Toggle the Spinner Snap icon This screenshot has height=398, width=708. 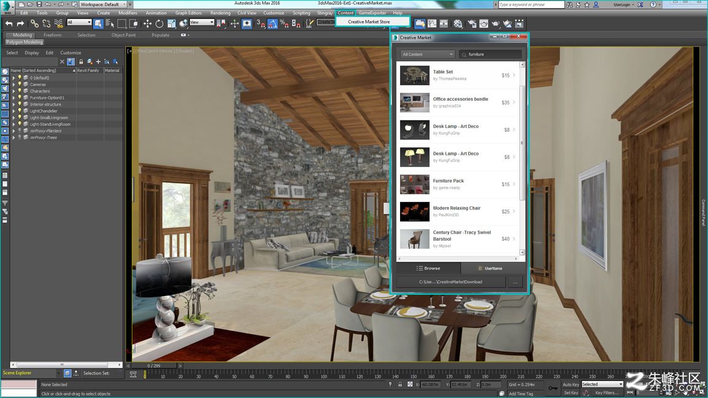click(x=296, y=23)
